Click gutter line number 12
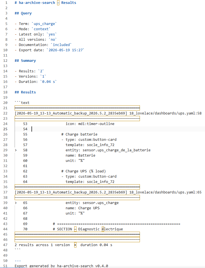Viewport: 205px width, 268px height. (5, 61)
